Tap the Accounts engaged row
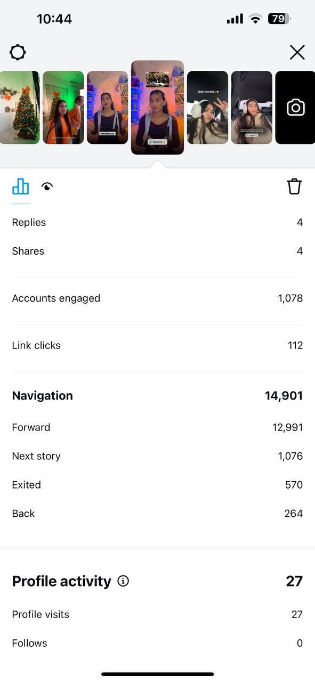This screenshot has width=315, height=682. coord(157,298)
